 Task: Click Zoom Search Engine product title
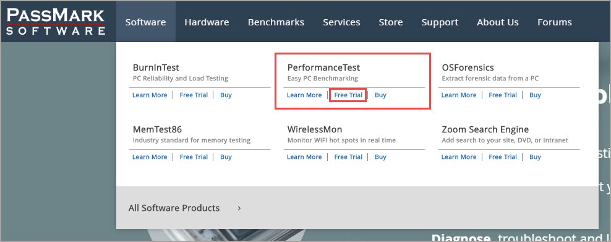tap(485, 129)
